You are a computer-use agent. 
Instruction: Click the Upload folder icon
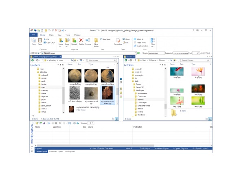(x=74, y=42)
